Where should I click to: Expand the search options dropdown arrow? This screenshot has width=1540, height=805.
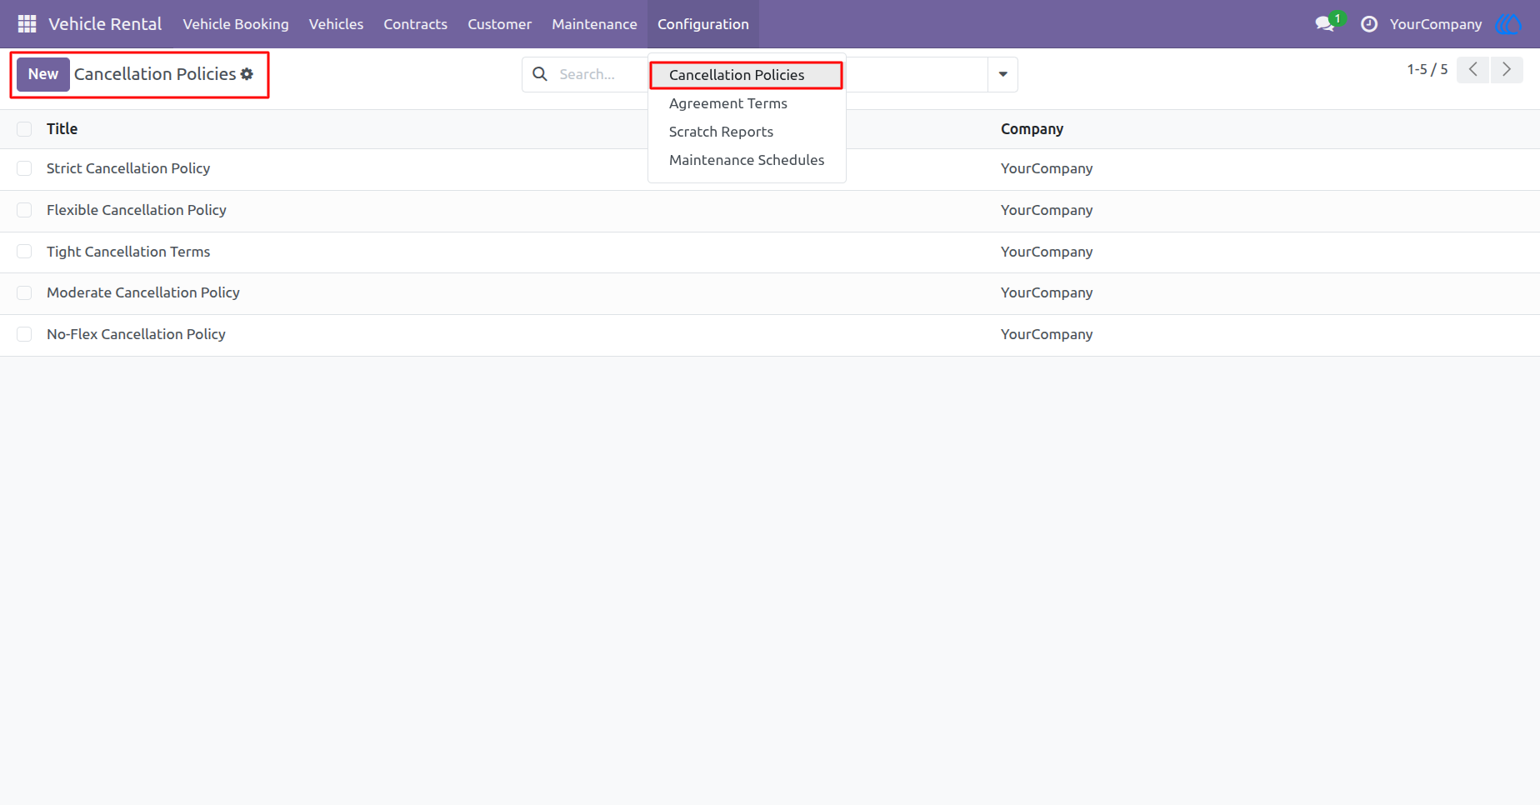point(1002,74)
